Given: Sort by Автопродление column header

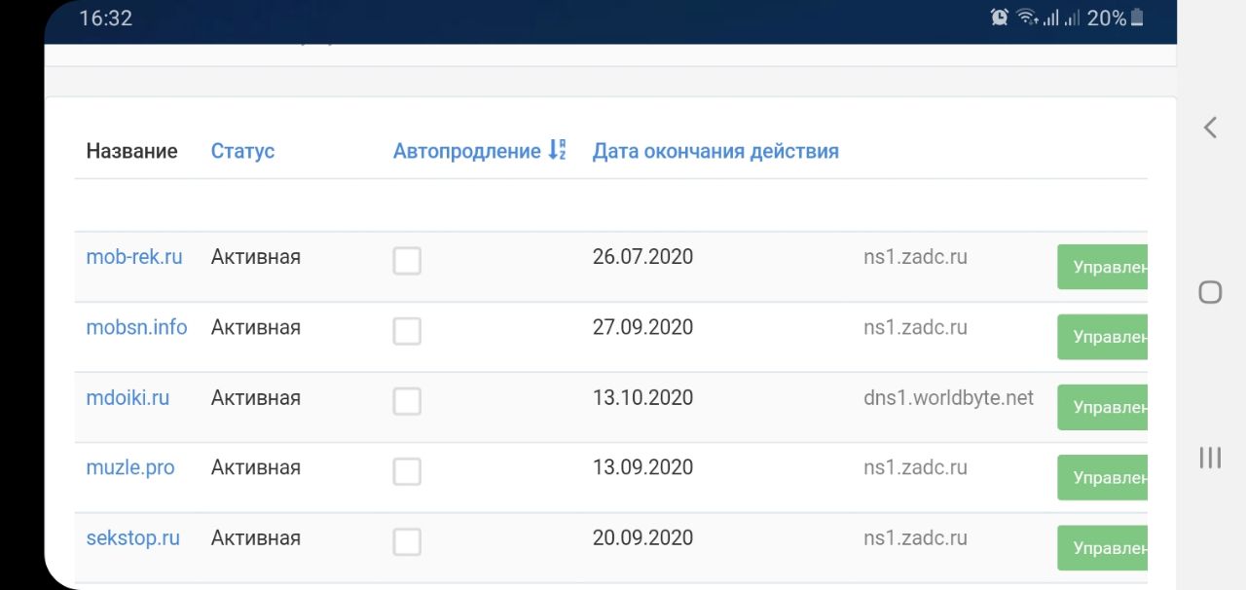Looking at the screenshot, I should [x=466, y=151].
